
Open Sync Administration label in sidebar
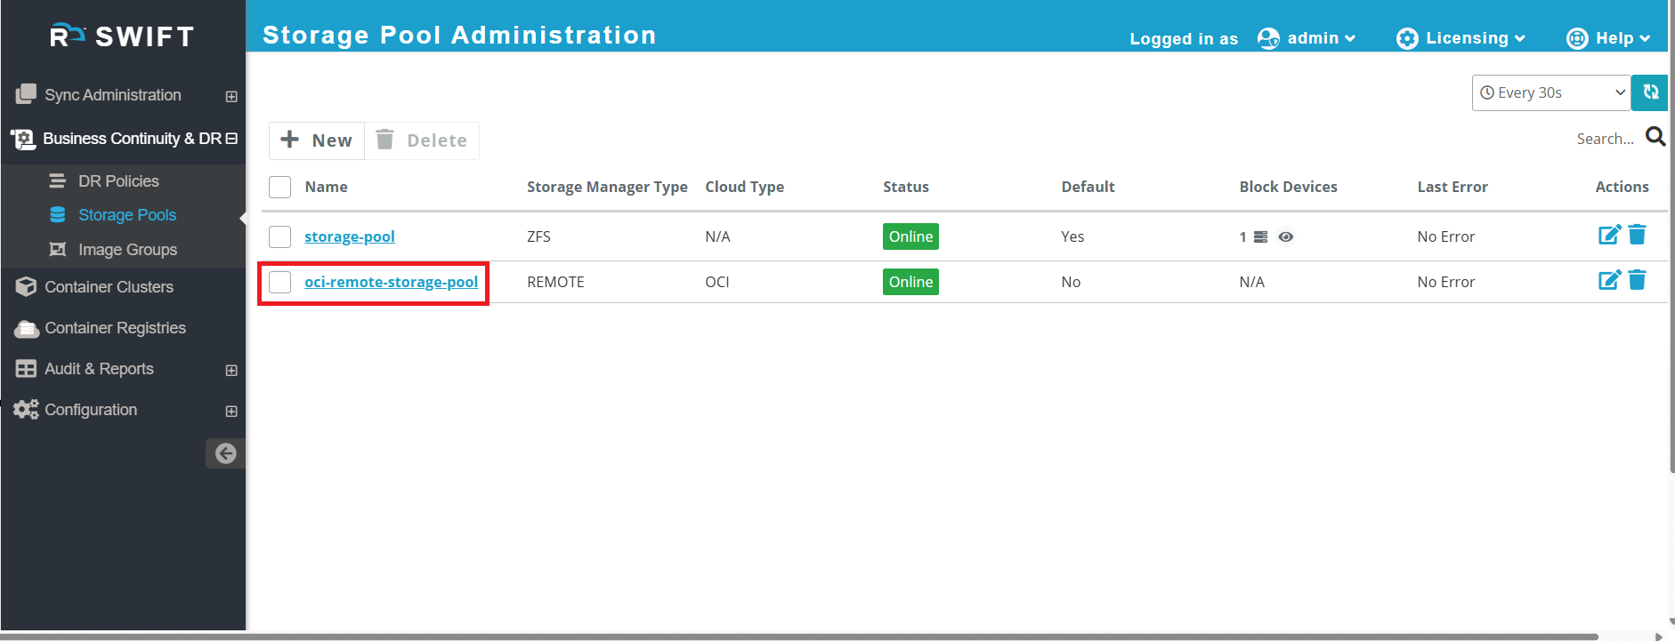(113, 94)
